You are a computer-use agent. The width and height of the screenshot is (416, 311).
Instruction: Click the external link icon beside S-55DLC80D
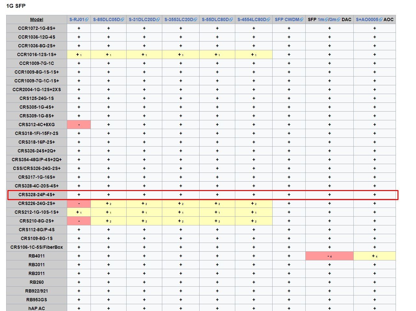[x=231, y=19]
